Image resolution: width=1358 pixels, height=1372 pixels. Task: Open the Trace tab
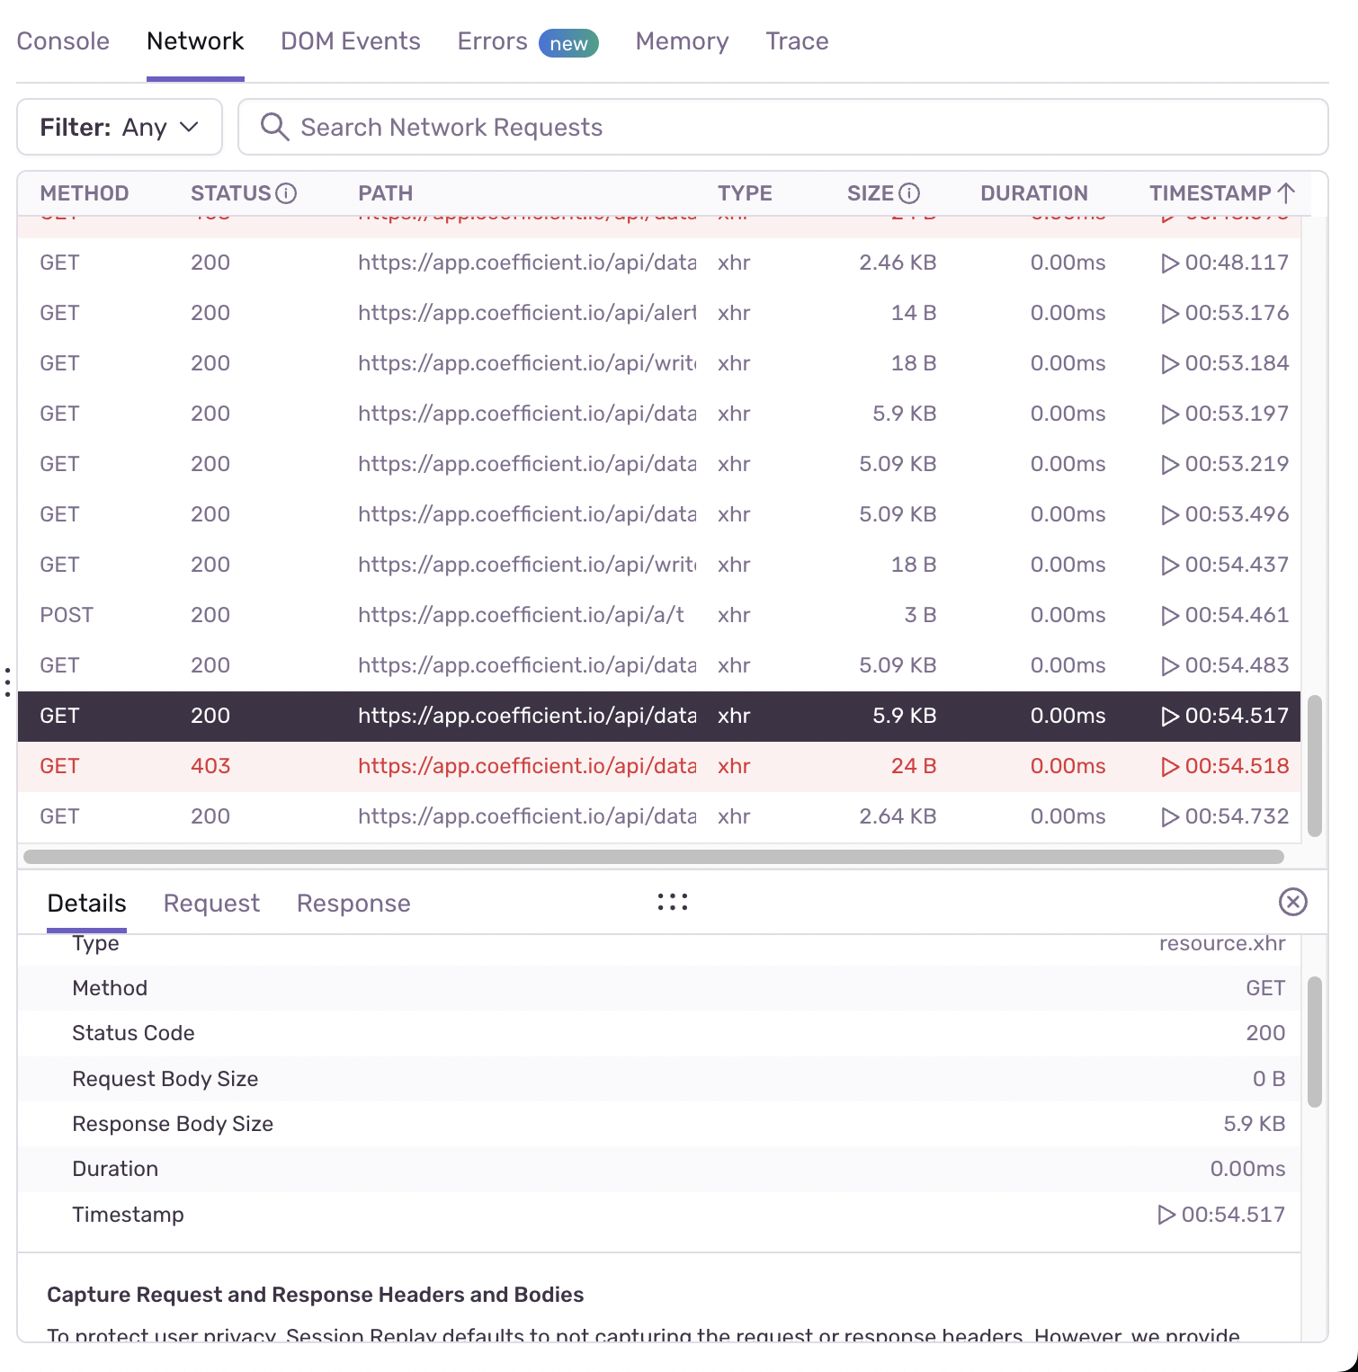[x=797, y=40]
